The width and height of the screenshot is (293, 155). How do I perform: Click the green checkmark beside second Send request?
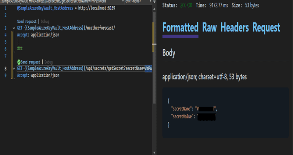coord(19,62)
